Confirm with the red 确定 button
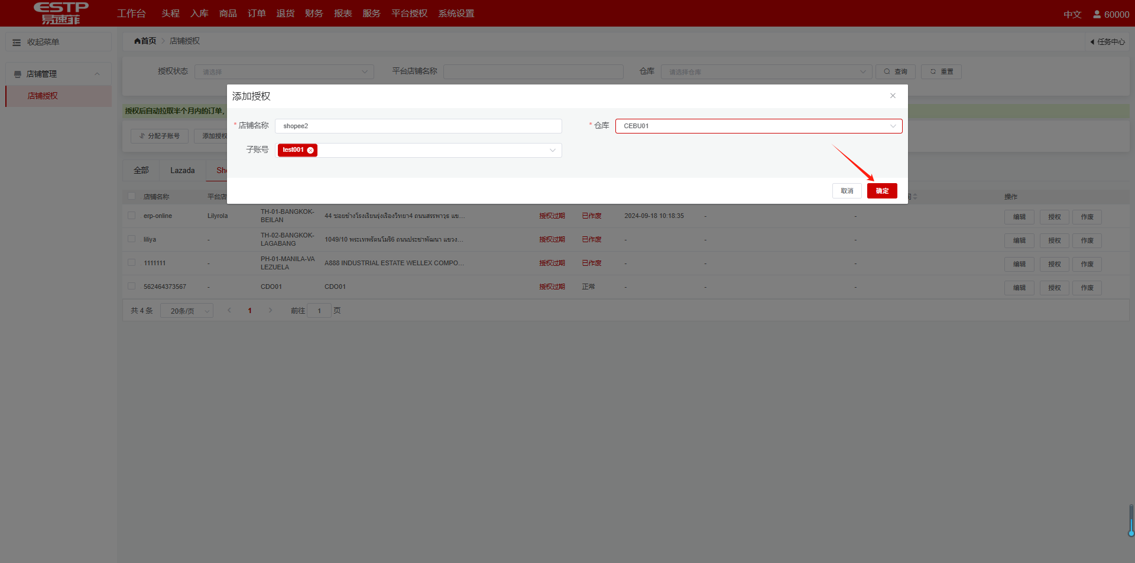Viewport: 1135px width, 563px height. (x=881, y=191)
